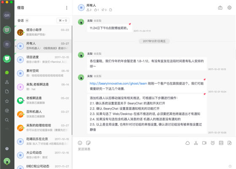
Task: Open starred items star icon
Action: click(x=7, y=101)
